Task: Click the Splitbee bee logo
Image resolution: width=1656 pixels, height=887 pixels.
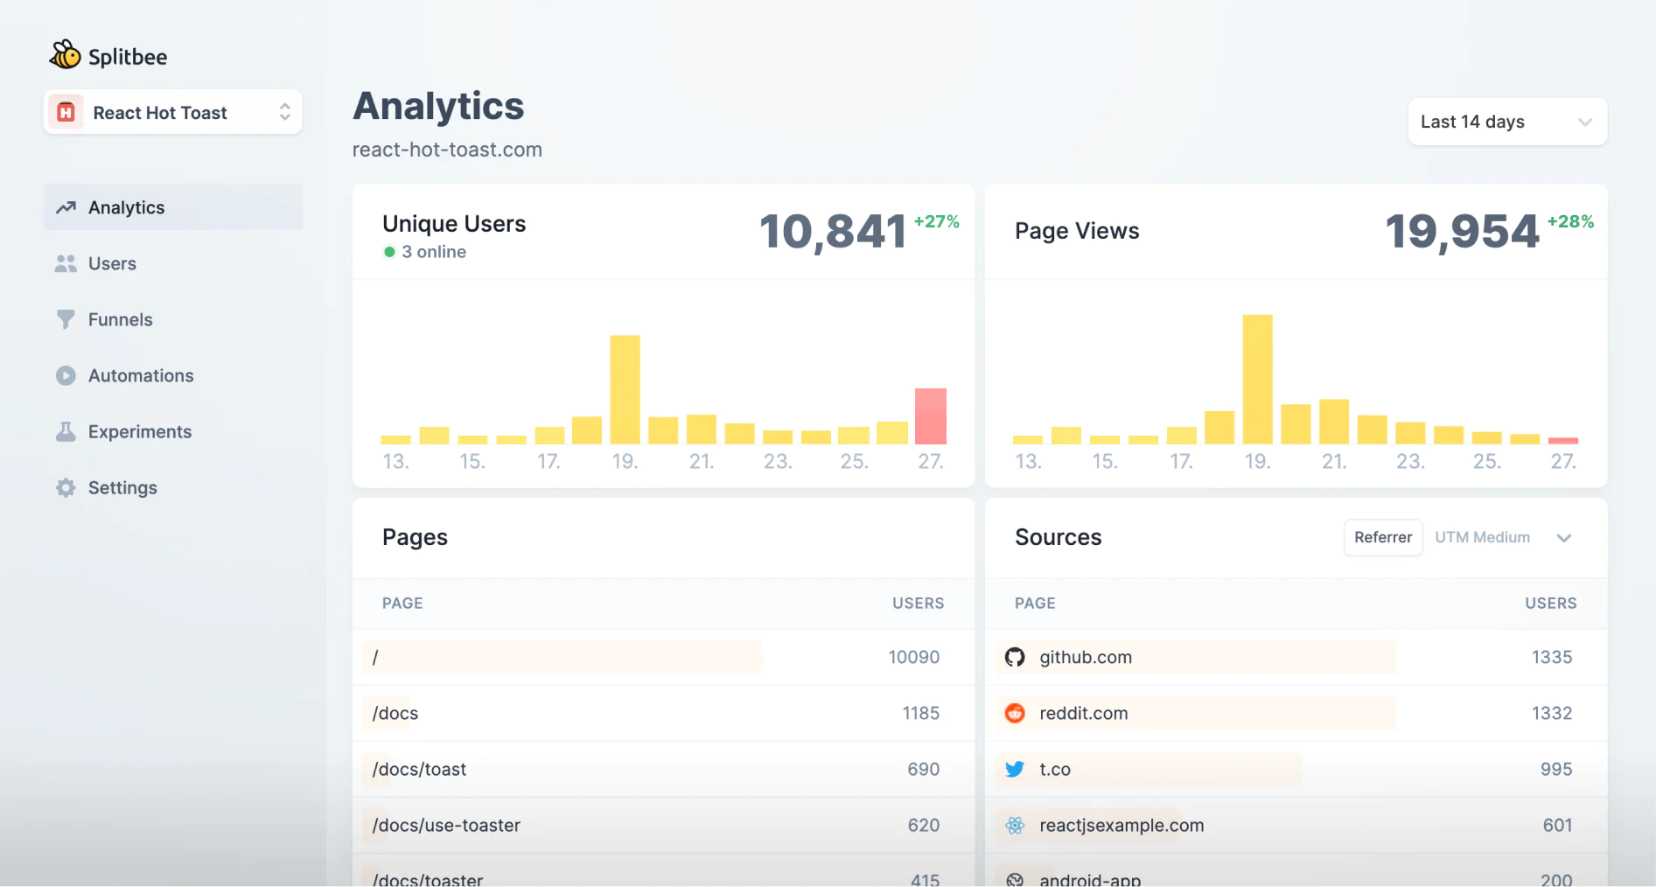Action: (x=65, y=54)
